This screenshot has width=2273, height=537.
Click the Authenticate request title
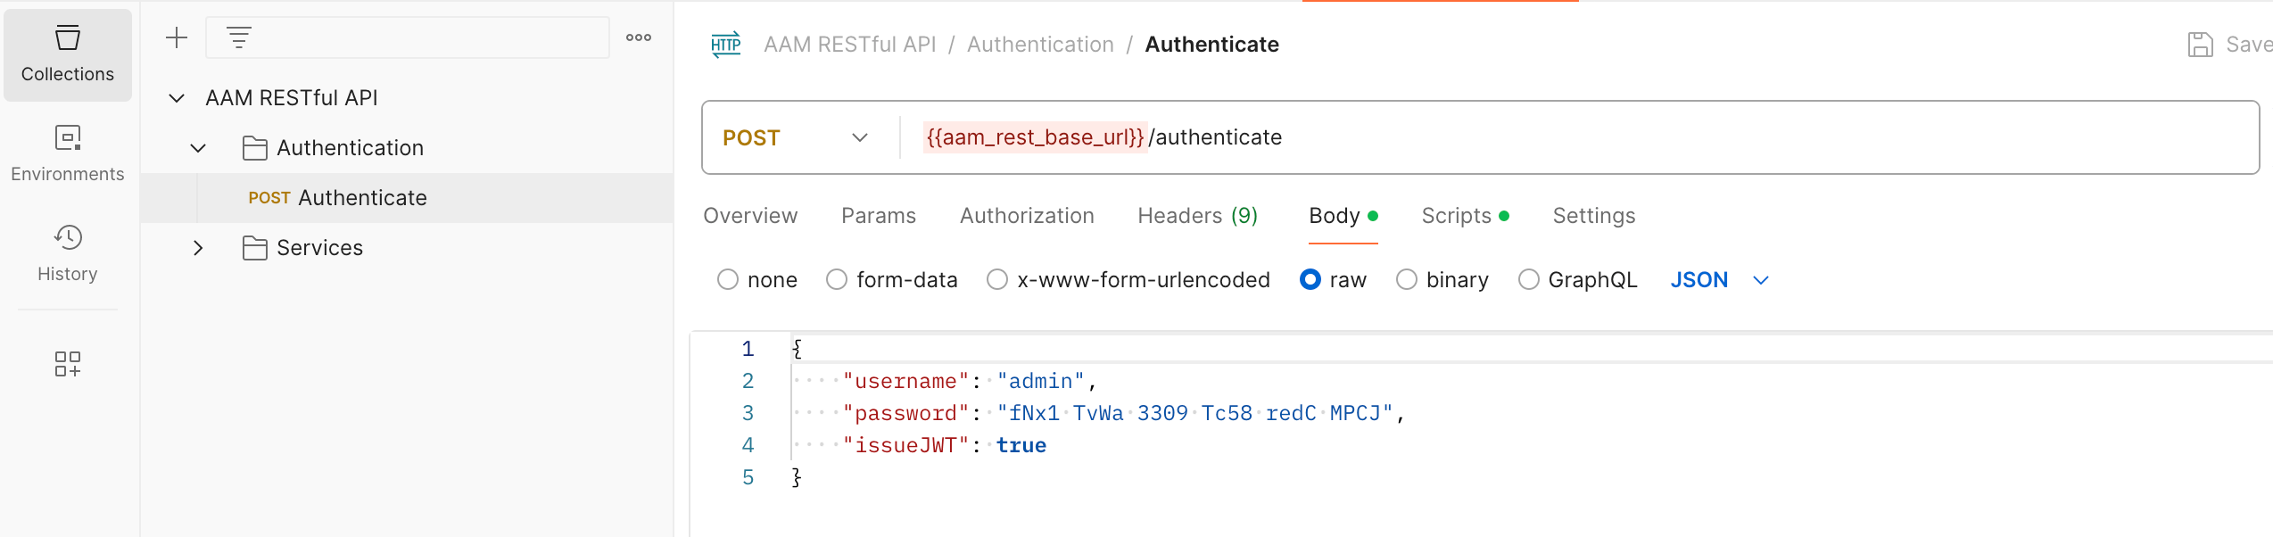coord(1211,45)
